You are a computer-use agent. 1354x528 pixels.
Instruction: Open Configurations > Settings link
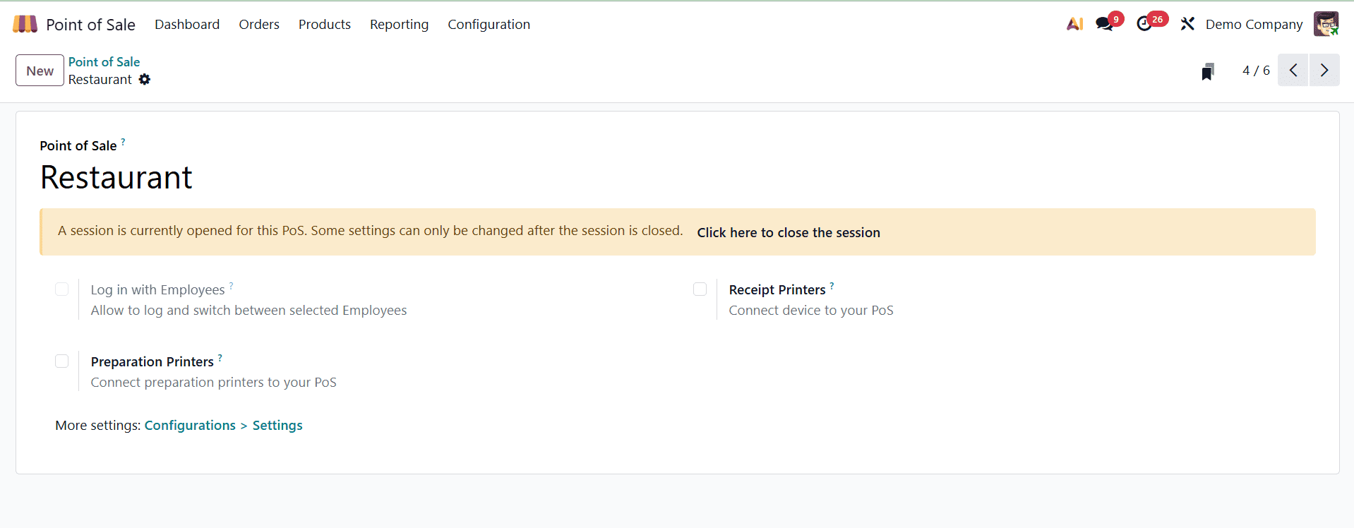223,425
